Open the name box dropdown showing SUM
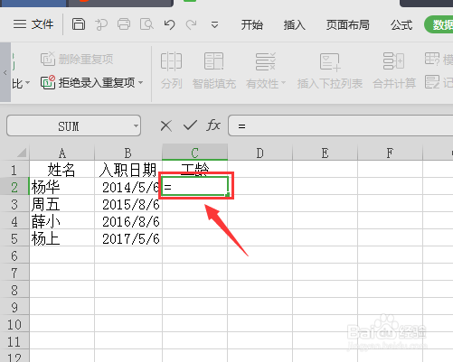 coord(136,125)
